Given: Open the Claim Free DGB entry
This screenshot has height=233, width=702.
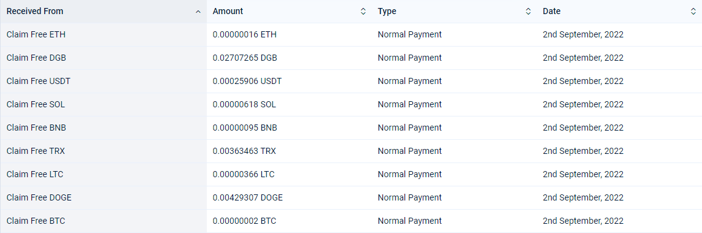Looking at the screenshot, I should (37, 58).
